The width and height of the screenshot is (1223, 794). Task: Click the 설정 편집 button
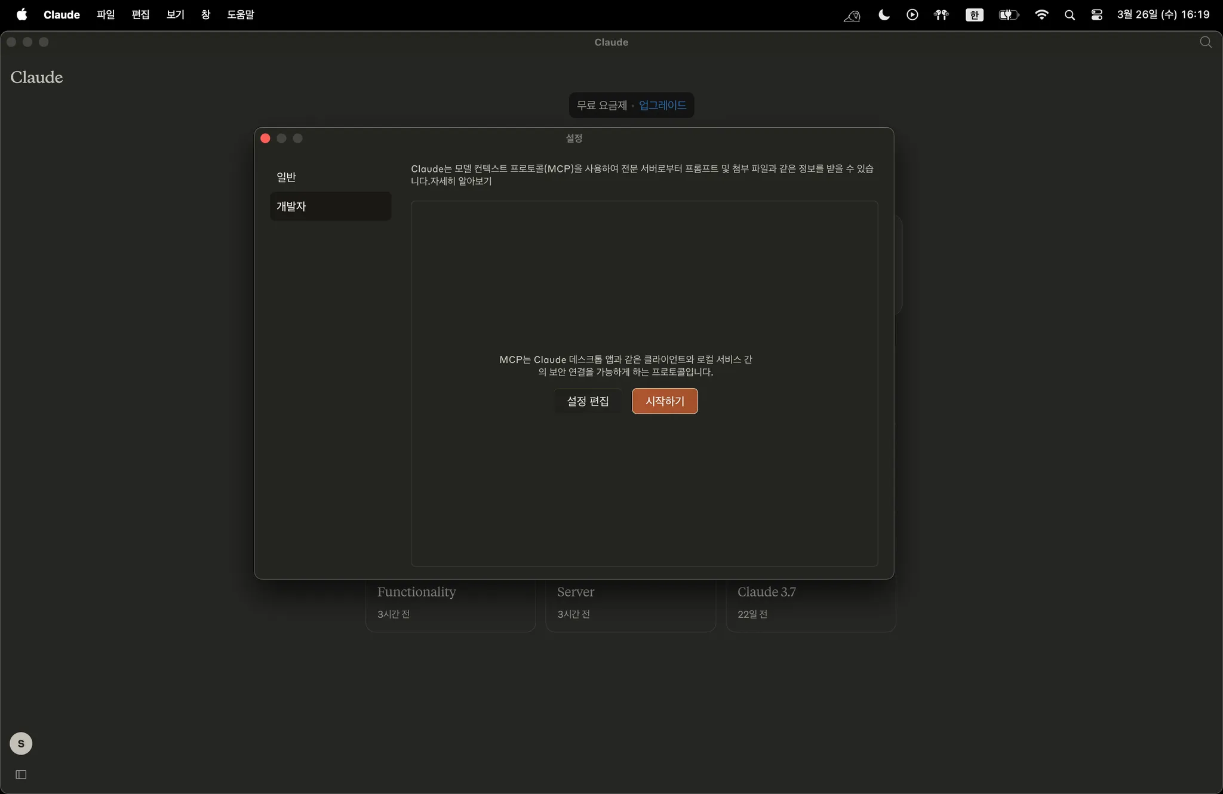[588, 401]
